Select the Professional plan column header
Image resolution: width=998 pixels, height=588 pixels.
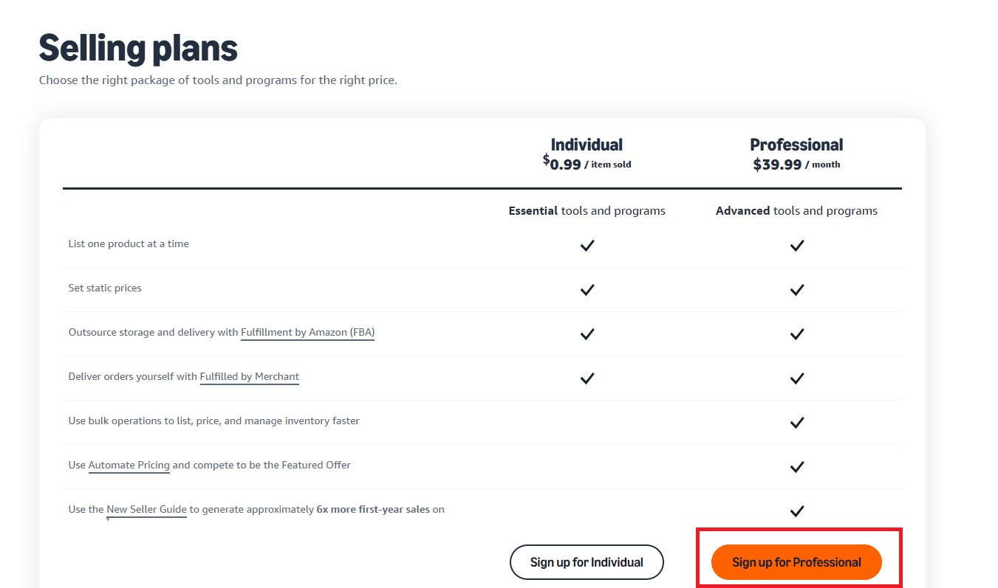click(796, 145)
